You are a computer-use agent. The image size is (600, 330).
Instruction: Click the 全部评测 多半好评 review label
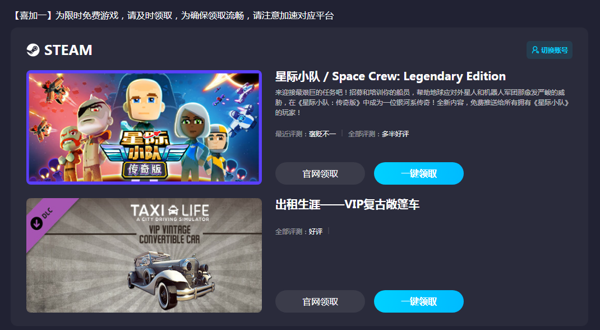coord(379,134)
